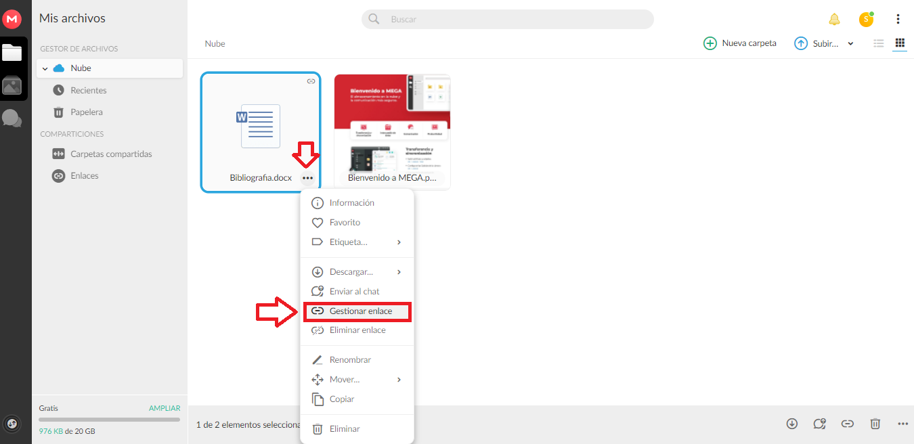Open the Chat bubbles icon in left rail
Screen dimensions: 914x444
(x=12, y=118)
